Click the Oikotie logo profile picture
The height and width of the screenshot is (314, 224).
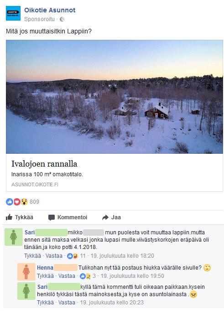click(x=13, y=13)
